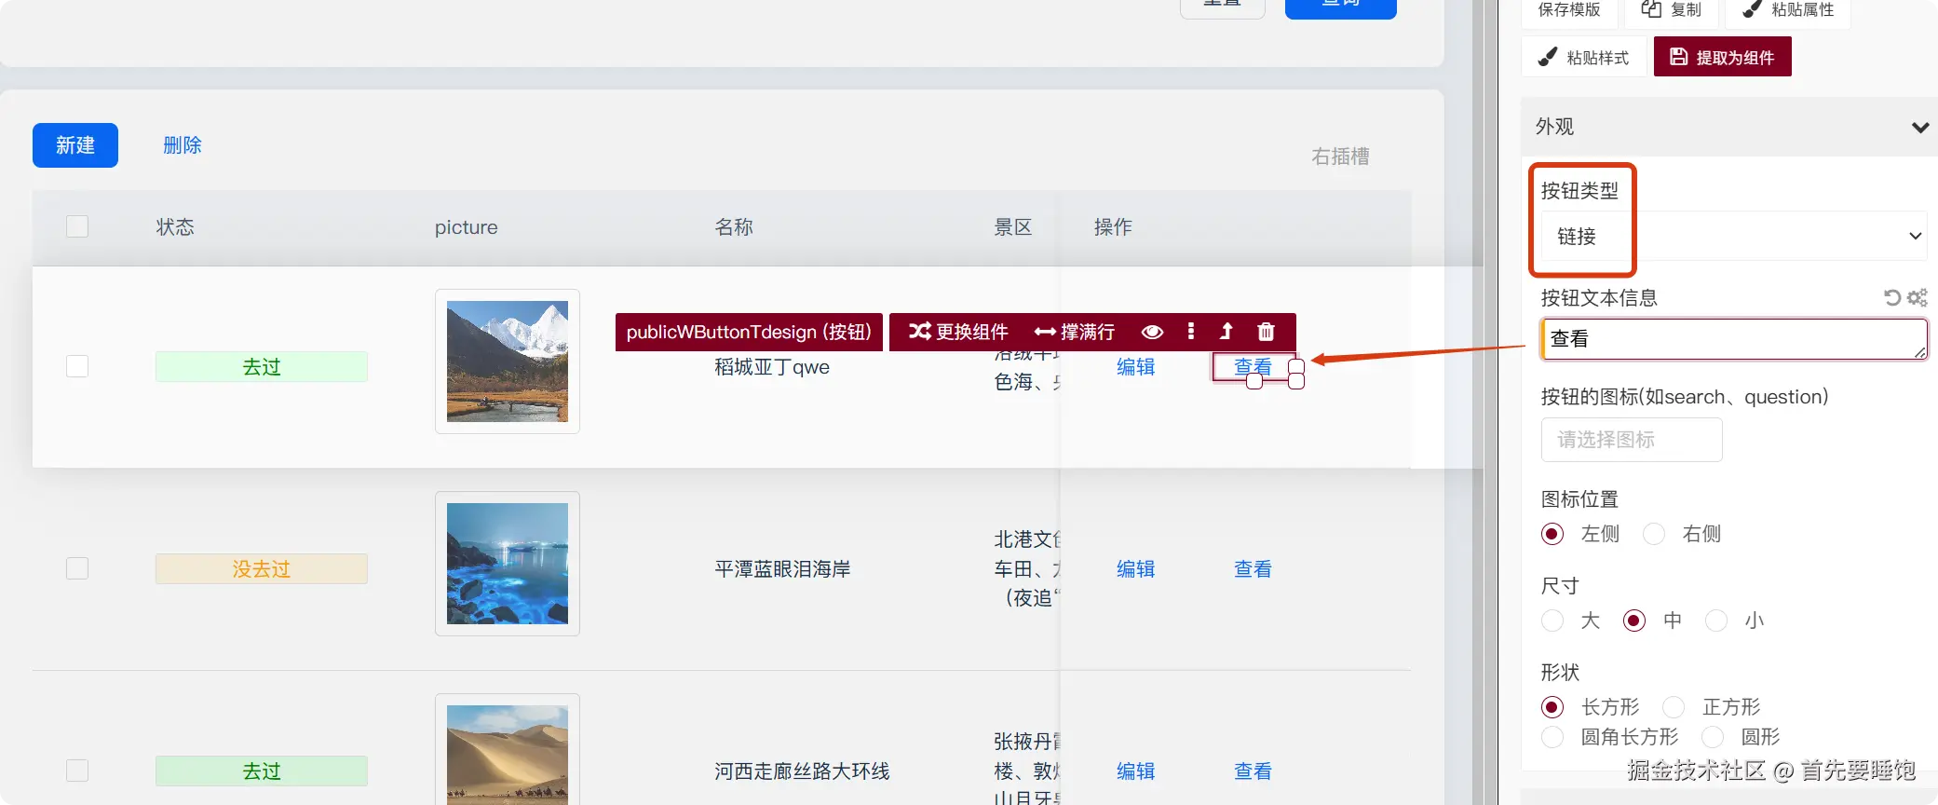
Task: Click the gears settings icon beside 按钮文本信息
Action: (x=1917, y=297)
